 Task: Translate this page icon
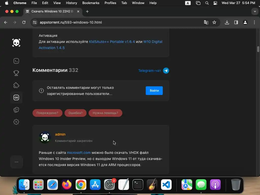click(x=206, y=22)
